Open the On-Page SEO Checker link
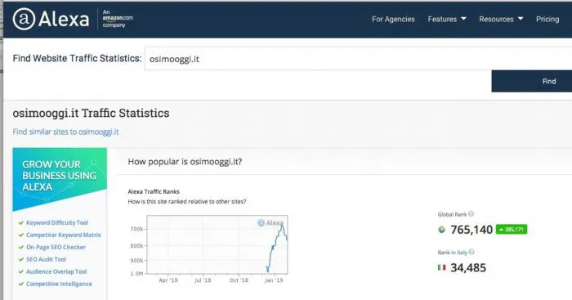 (x=56, y=247)
